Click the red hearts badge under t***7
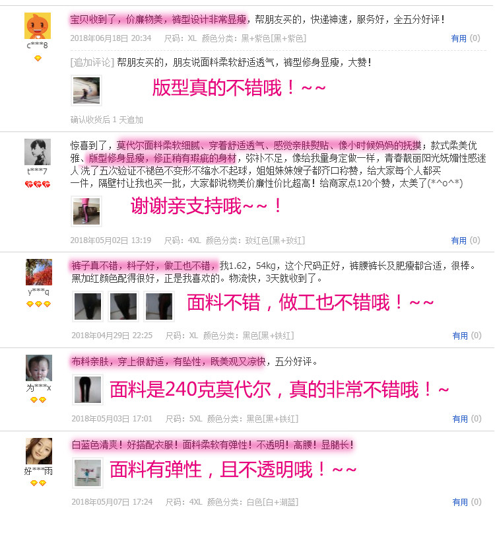The image size is (495, 541). tap(38, 184)
